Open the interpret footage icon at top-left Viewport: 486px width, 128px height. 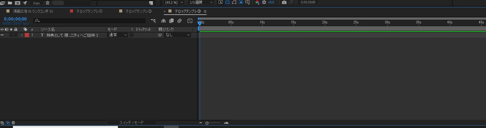pyautogui.click(x=2, y=3)
